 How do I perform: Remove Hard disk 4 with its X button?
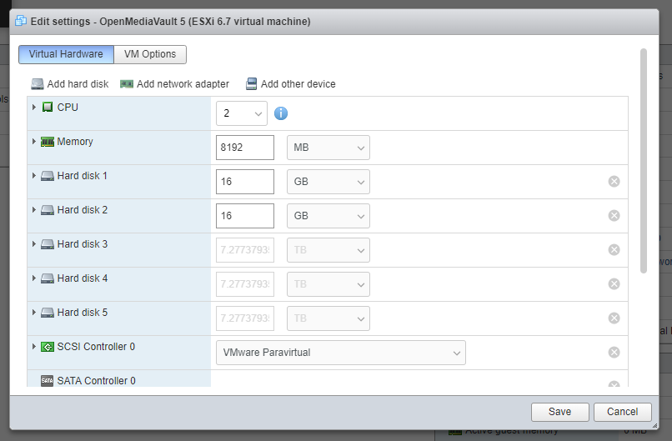(614, 284)
